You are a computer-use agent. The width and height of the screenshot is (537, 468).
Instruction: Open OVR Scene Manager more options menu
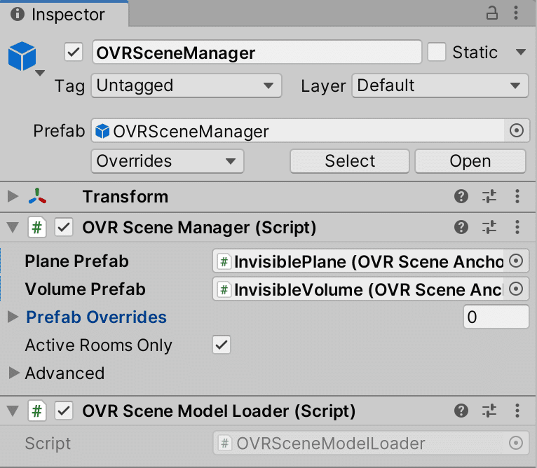point(517,227)
